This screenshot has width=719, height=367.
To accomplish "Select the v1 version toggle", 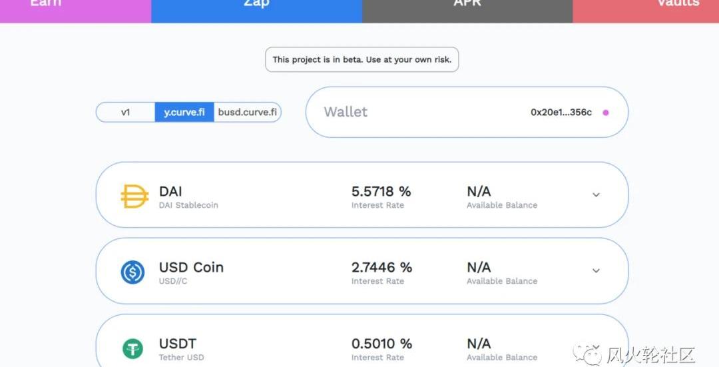I will click(126, 113).
